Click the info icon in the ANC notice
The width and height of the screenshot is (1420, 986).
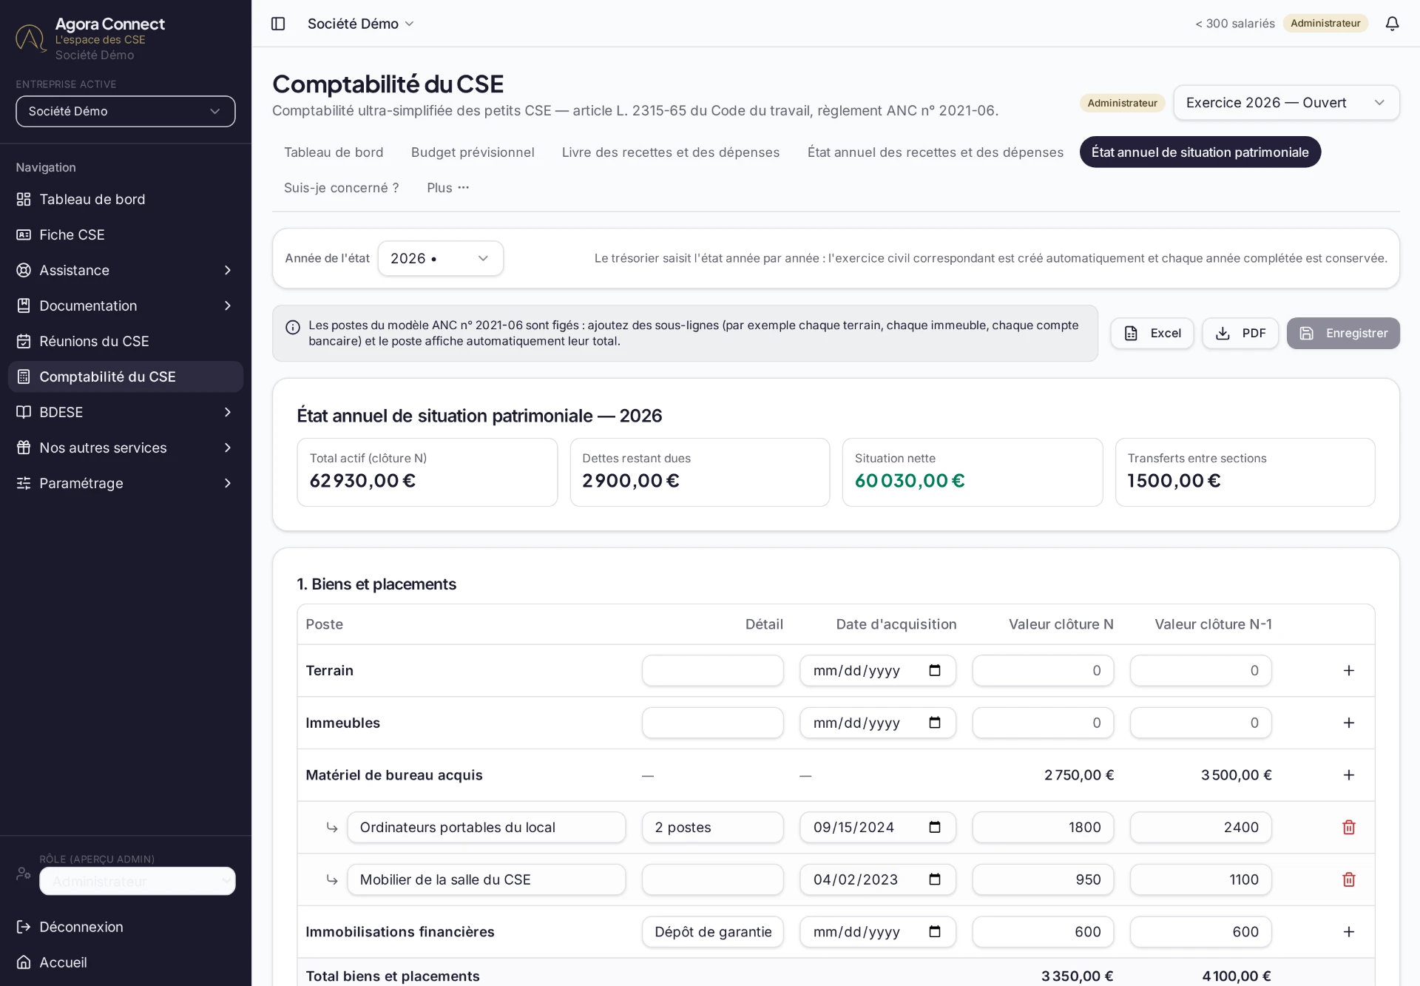(x=293, y=327)
